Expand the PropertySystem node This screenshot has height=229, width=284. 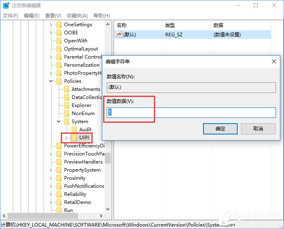point(51,170)
